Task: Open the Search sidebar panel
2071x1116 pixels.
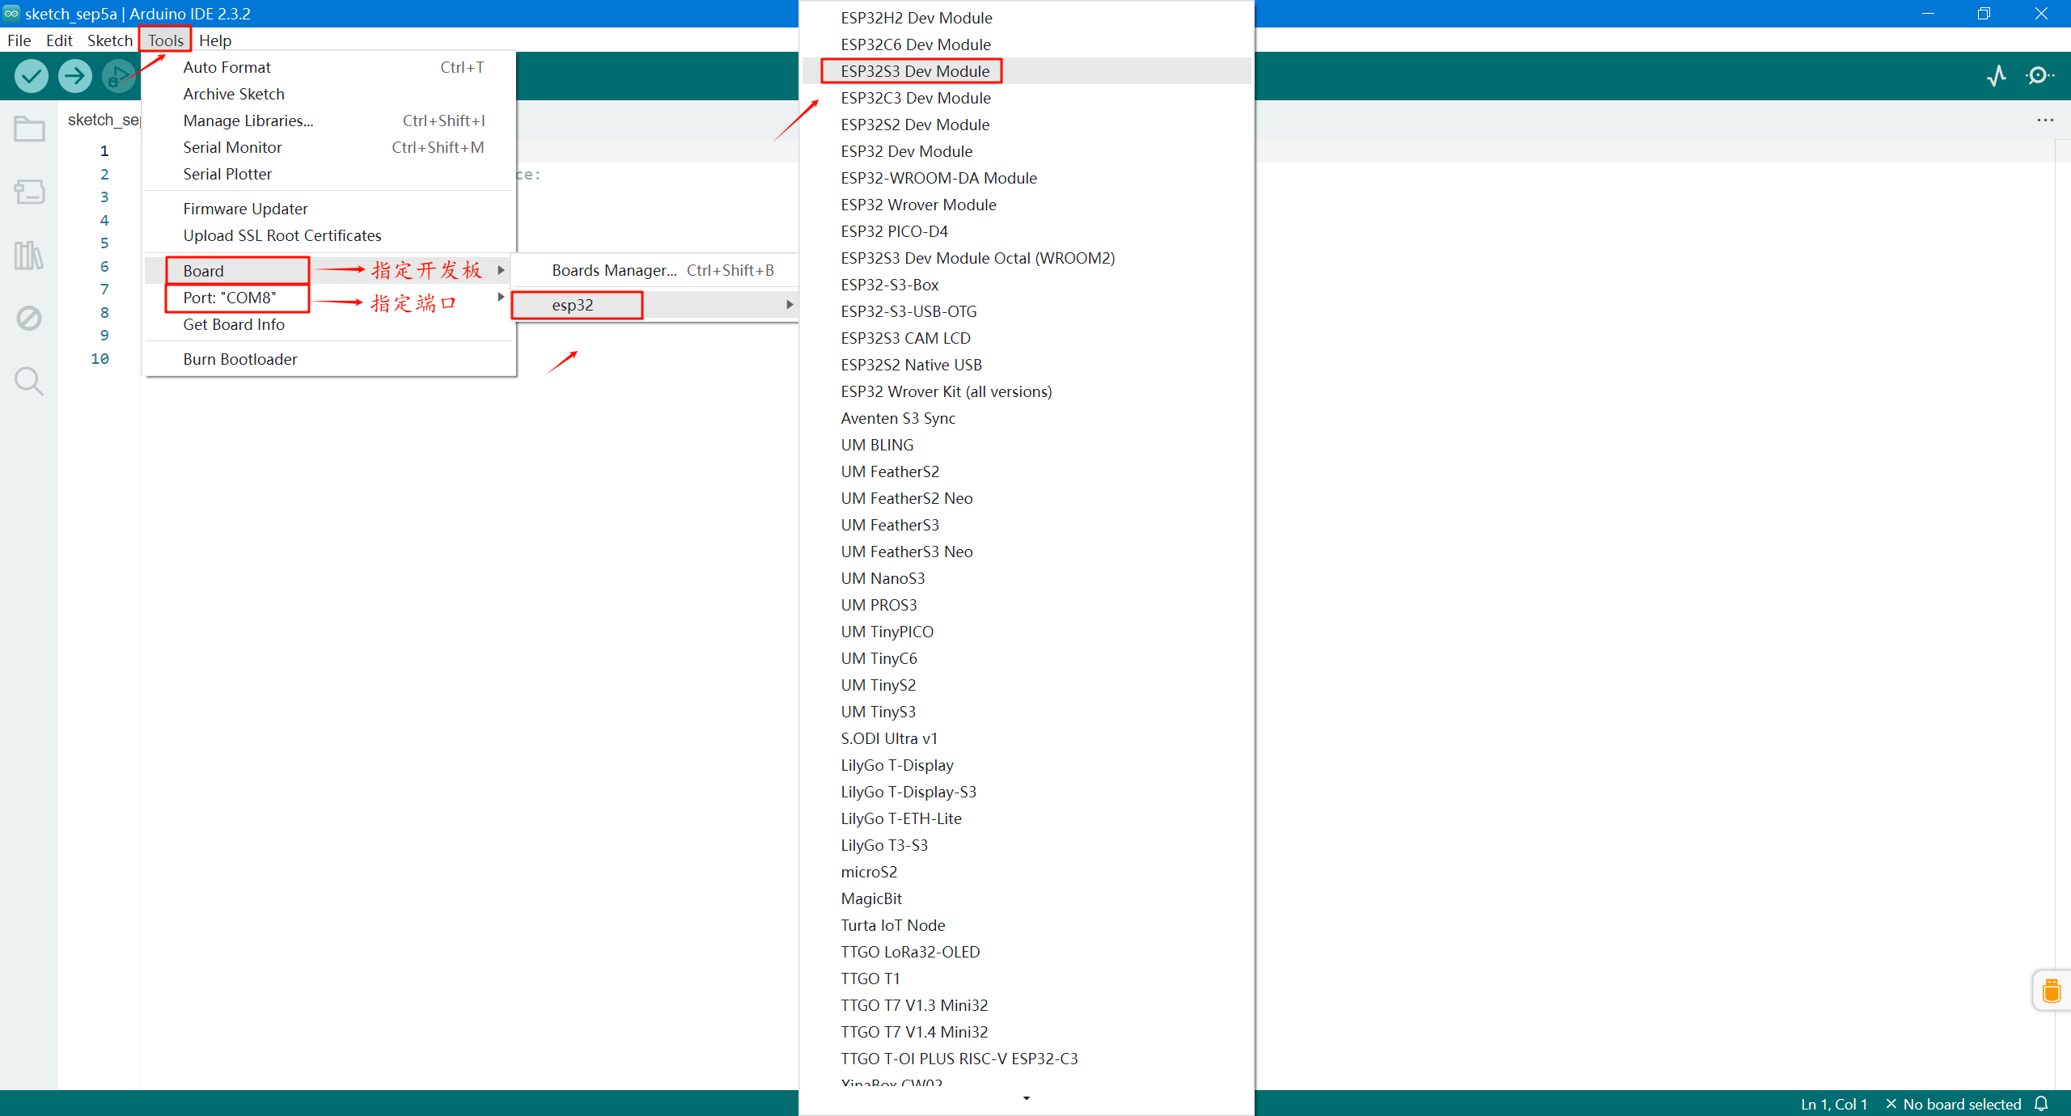Action: click(28, 381)
